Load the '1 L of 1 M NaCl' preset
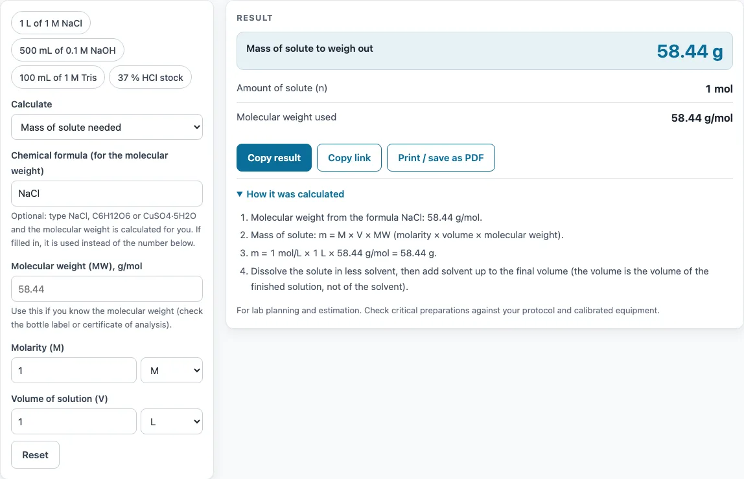 pos(51,23)
